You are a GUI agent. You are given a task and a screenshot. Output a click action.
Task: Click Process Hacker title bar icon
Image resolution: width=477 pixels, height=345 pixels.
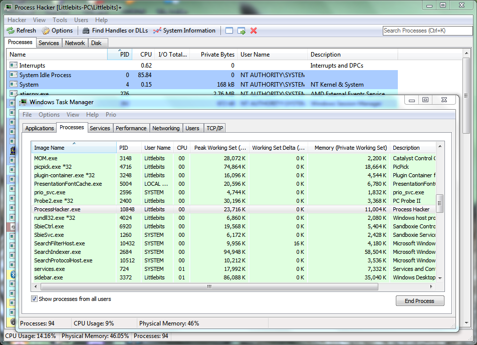click(x=8, y=7)
